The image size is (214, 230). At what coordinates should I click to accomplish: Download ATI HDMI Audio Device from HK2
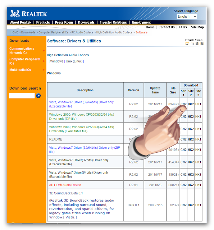[191, 185]
